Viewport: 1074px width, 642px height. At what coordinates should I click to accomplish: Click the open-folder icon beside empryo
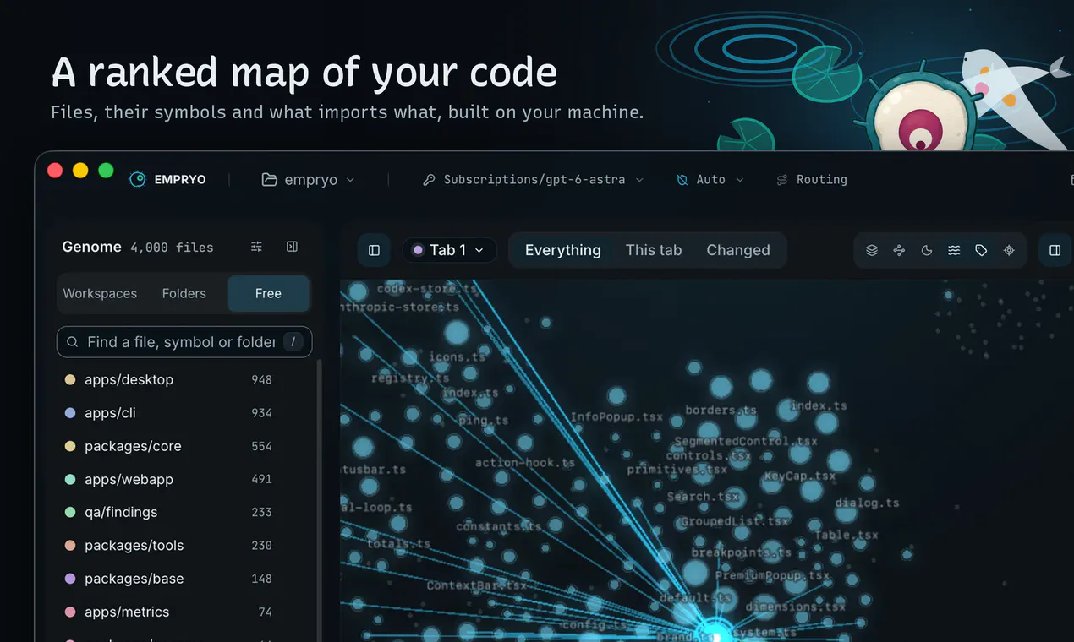click(x=270, y=180)
